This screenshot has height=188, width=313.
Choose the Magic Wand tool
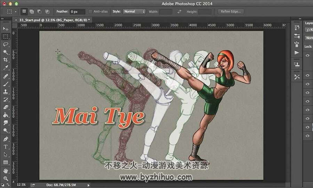tap(5, 52)
